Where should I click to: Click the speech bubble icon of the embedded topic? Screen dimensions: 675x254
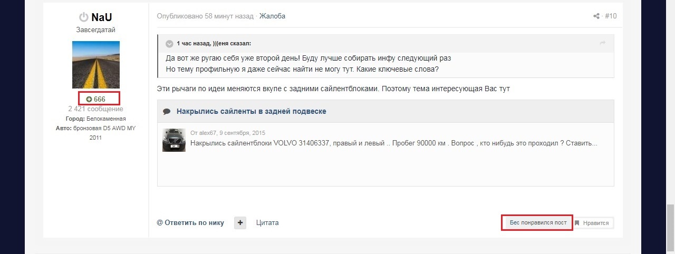tap(167, 112)
